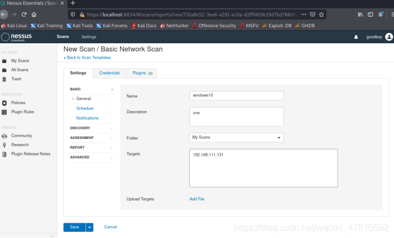
Task: Click the browser address bar URL
Action: pos(192,15)
